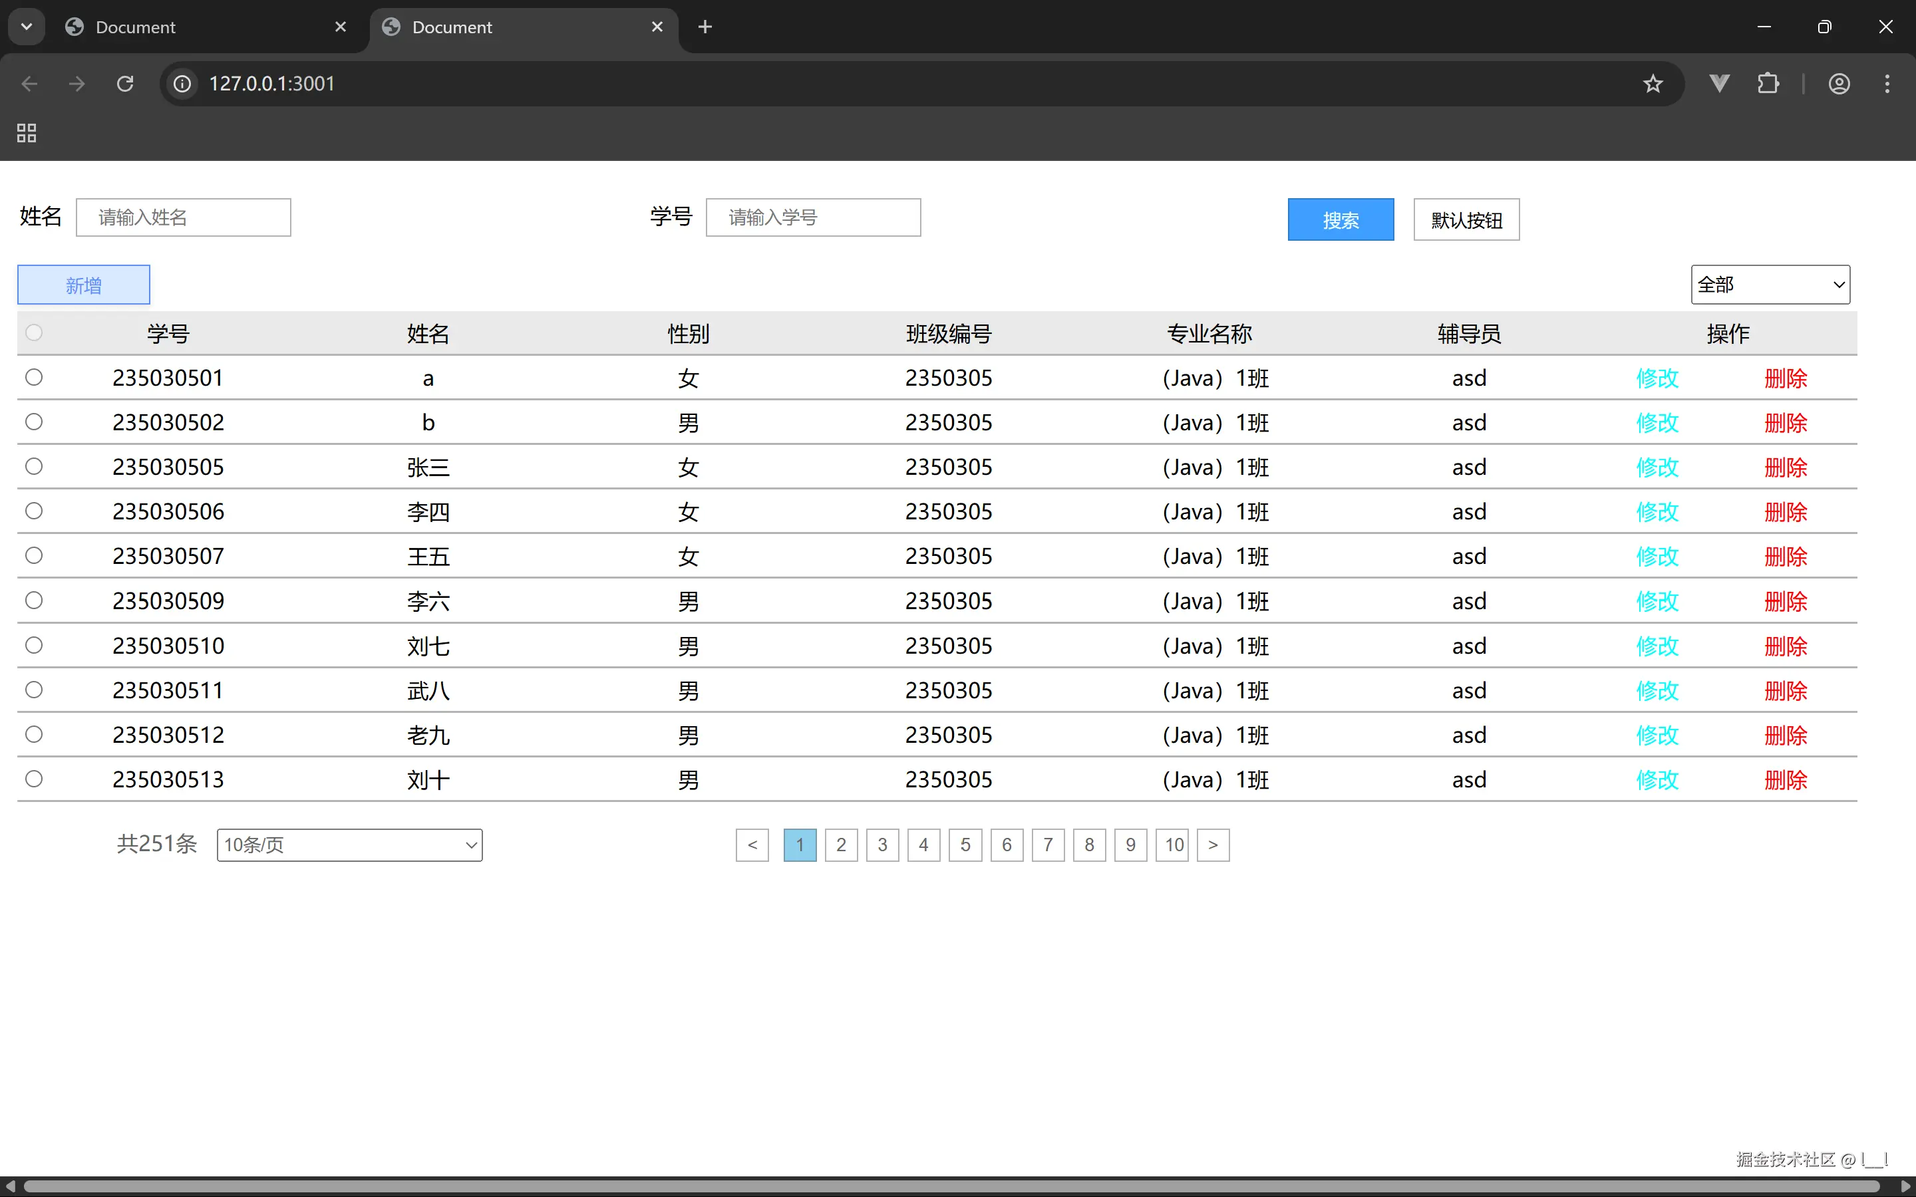This screenshot has height=1197, width=1916.
Task: Open a new browser tab
Action: click(705, 27)
